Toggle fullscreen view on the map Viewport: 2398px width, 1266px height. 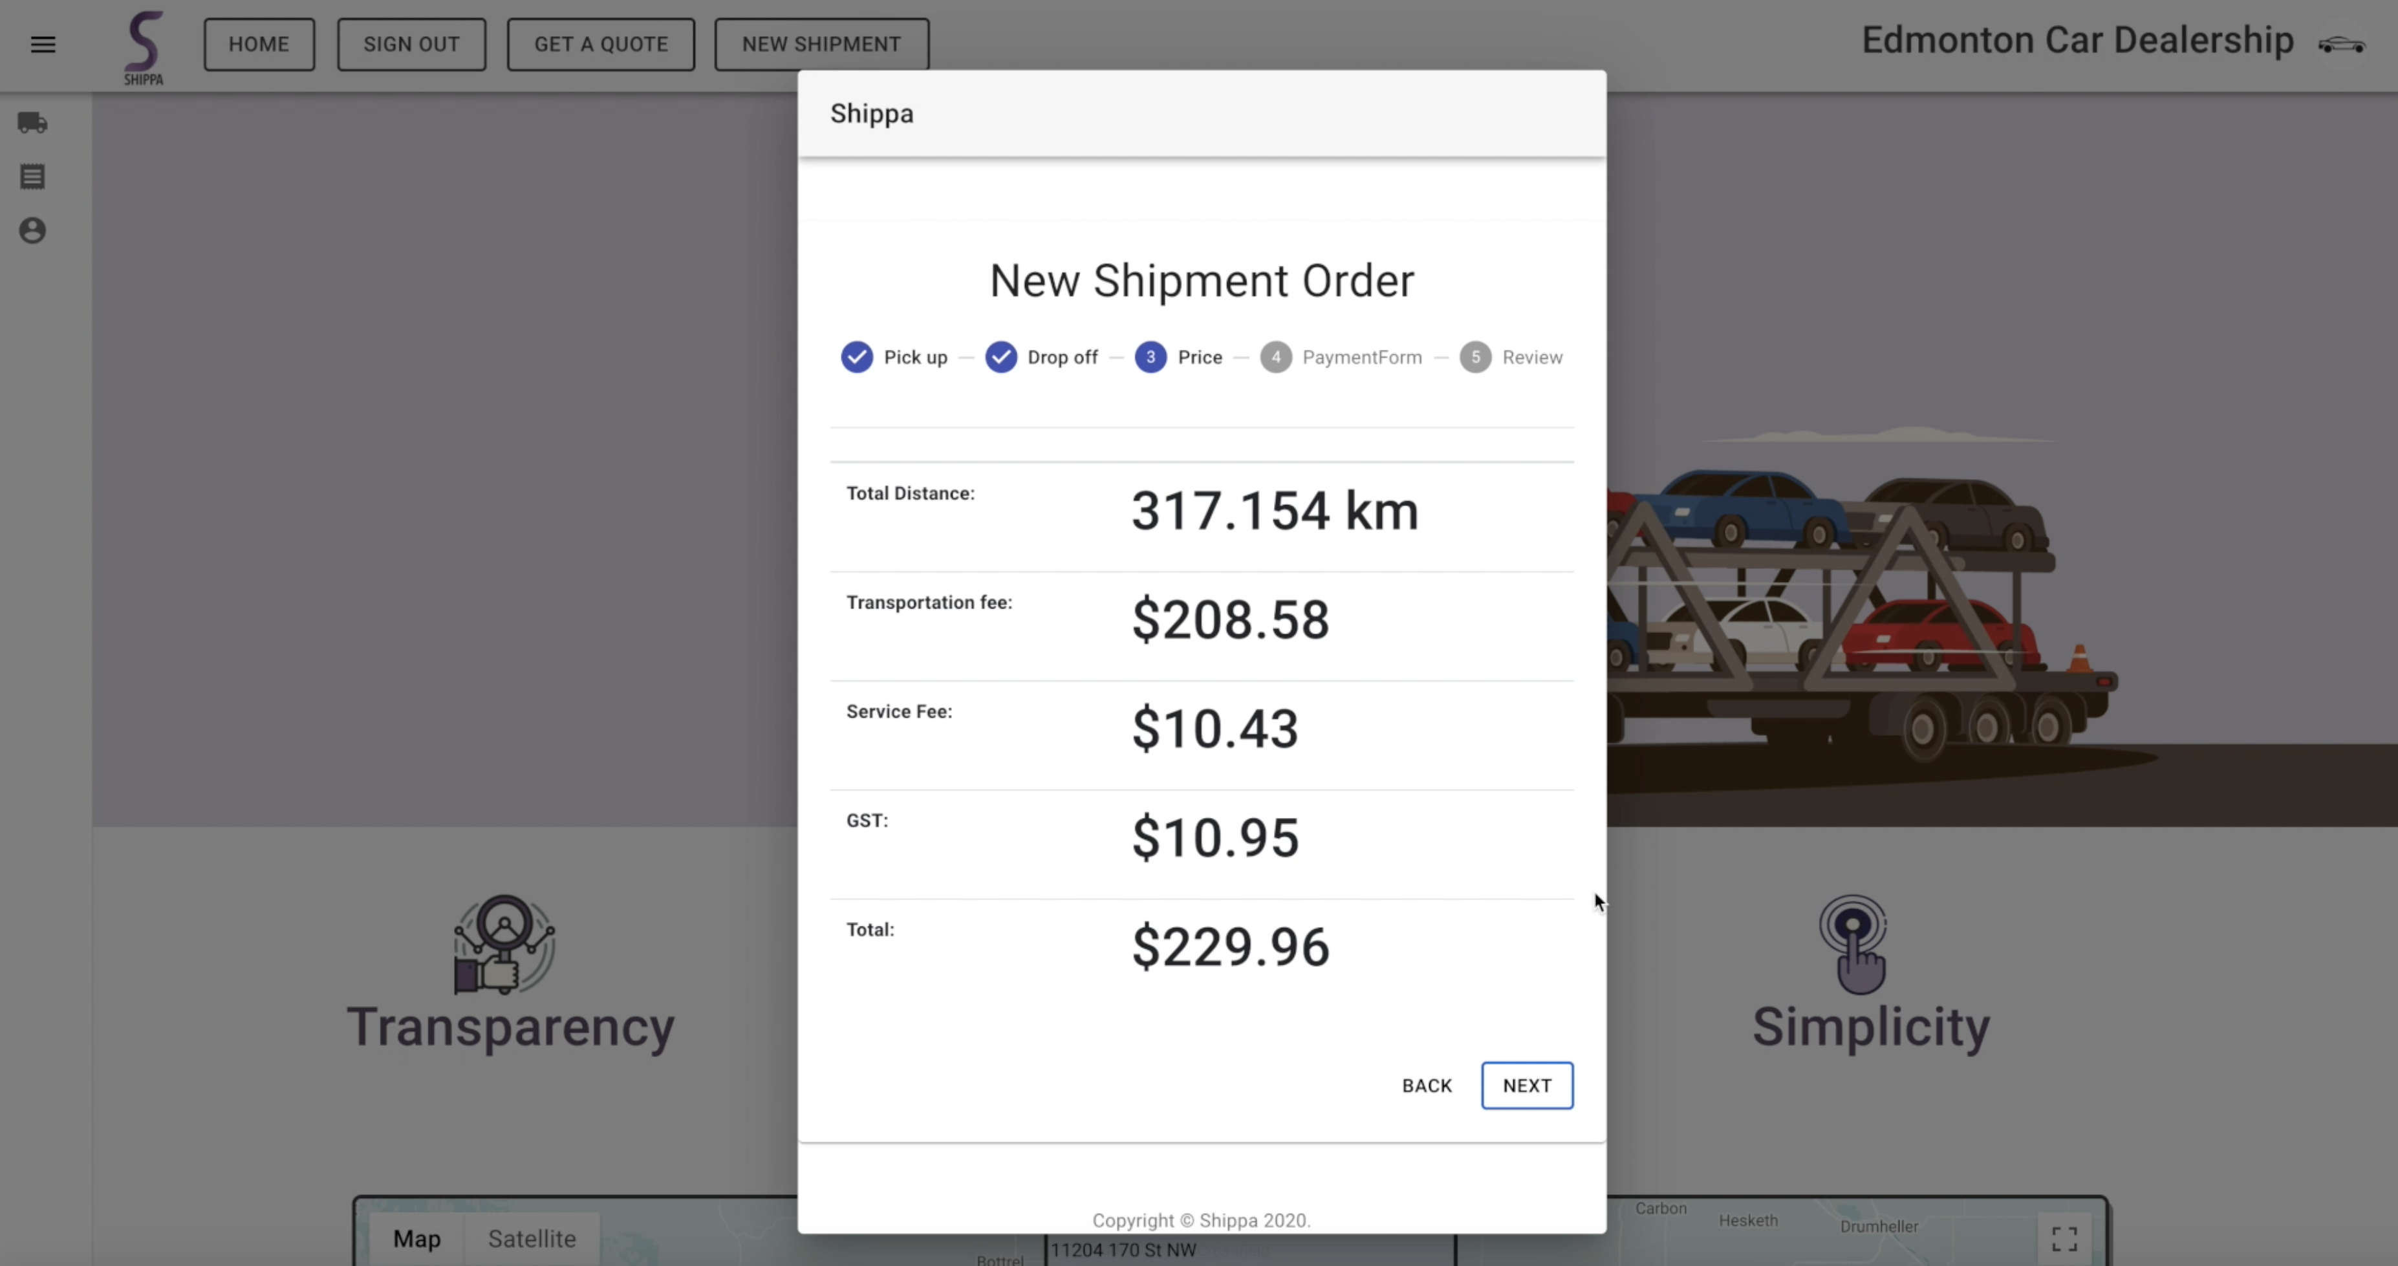[x=2065, y=1238]
